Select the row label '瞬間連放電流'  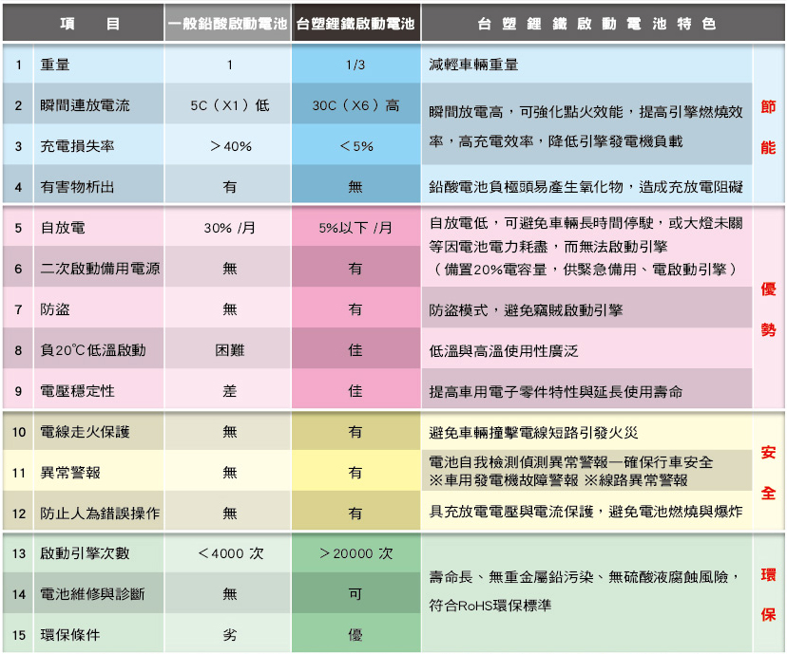pos(85,105)
